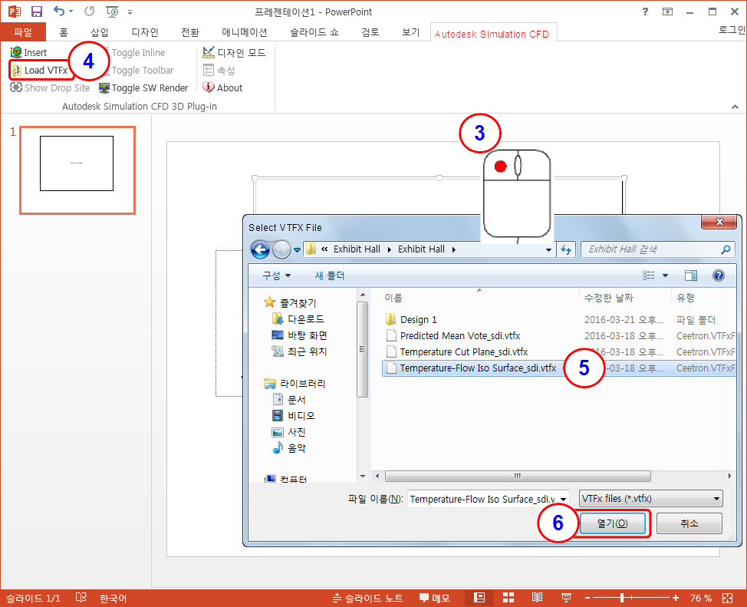Screen dimensions: 747x607
Task: Switch to 디자인 모드 (design mode)
Action: click(234, 52)
